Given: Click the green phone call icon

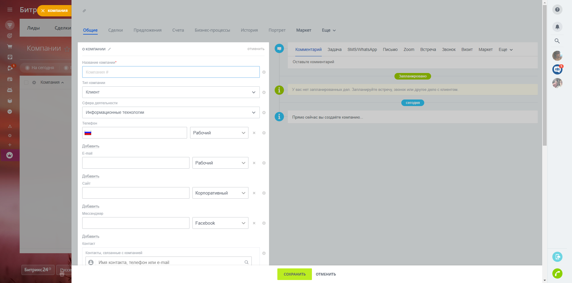Looking at the screenshot, I should [x=557, y=273].
